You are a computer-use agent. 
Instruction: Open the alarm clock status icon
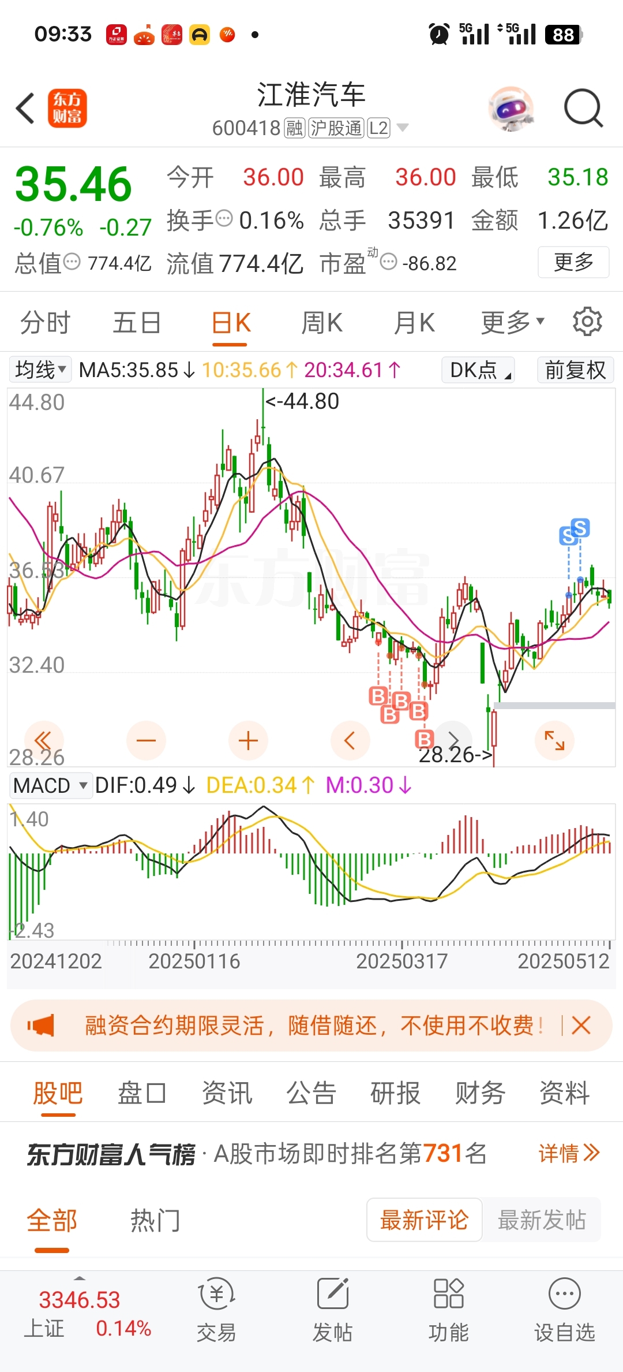tap(440, 34)
